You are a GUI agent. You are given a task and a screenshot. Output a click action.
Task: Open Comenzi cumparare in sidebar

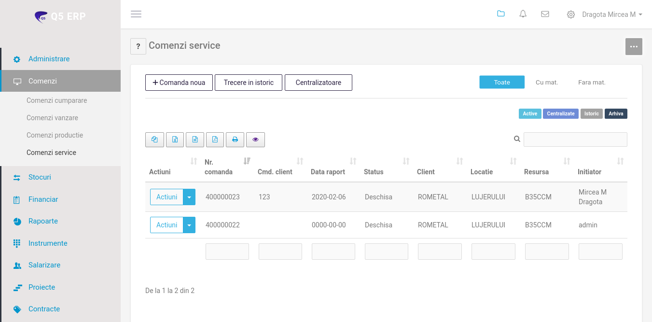coord(56,100)
